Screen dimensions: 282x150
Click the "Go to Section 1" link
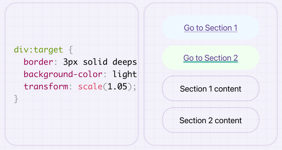[210, 28]
